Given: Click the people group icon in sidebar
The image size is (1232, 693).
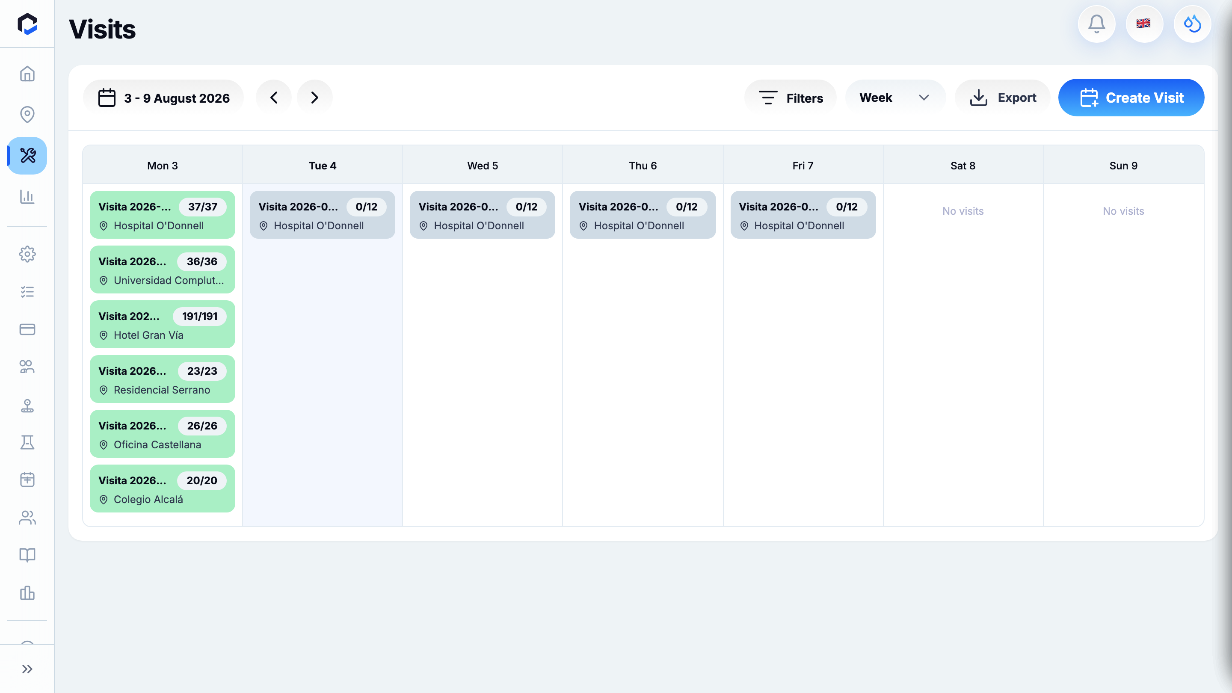Looking at the screenshot, I should pos(27,367).
